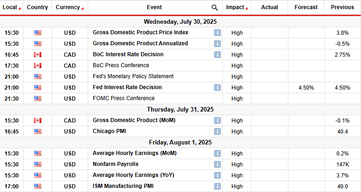Screen dimensions: 361x192
Task: Click the US flag in FOMC Press Conference row
Action: 38,98
